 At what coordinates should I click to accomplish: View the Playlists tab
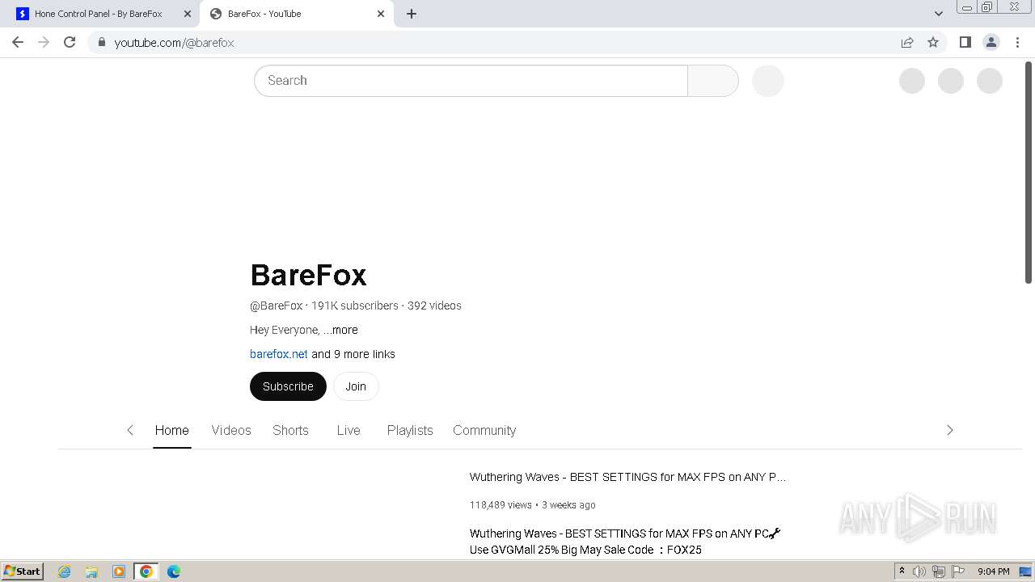click(x=410, y=430)
